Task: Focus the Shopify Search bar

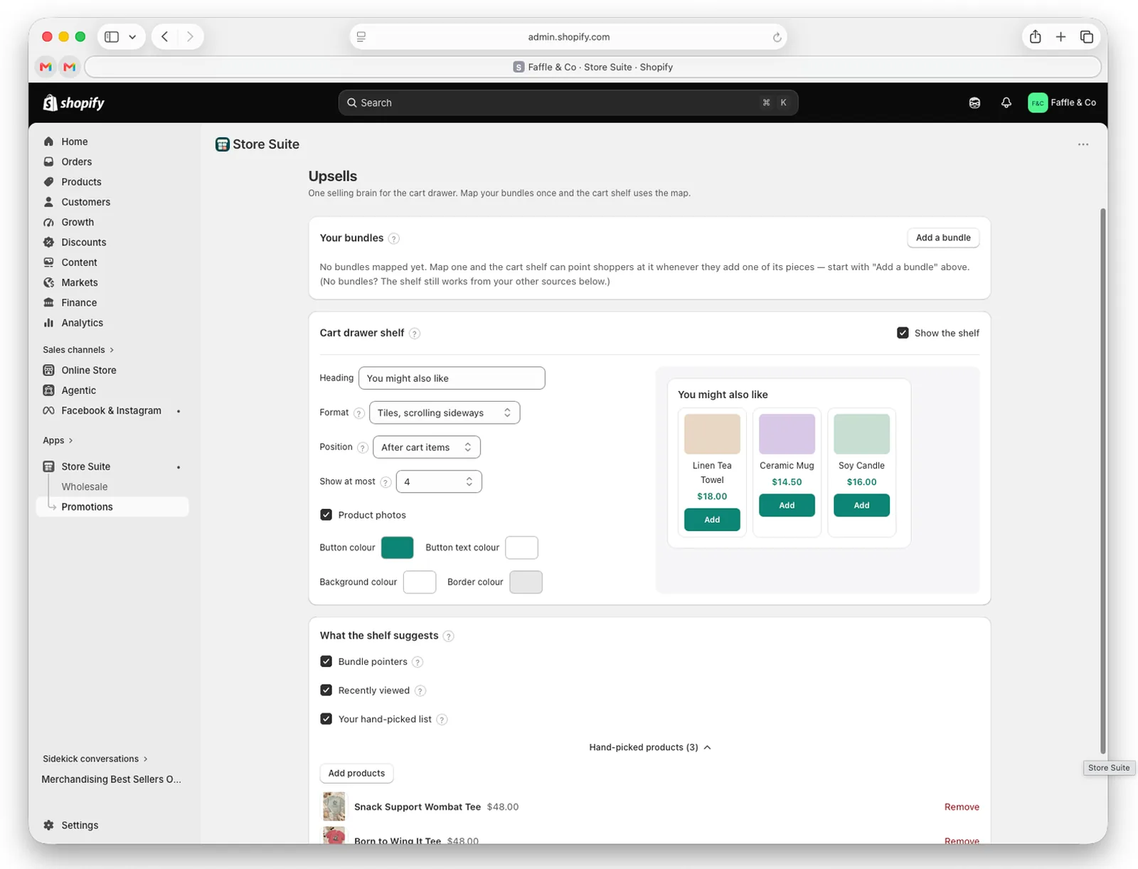Action: coord(568,103)
